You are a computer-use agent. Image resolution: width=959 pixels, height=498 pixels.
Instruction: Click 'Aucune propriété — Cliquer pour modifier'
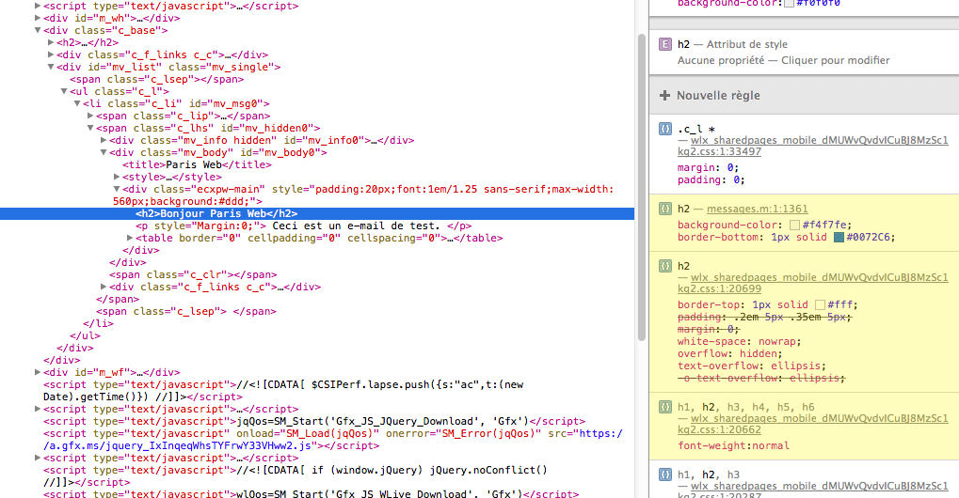783,60
